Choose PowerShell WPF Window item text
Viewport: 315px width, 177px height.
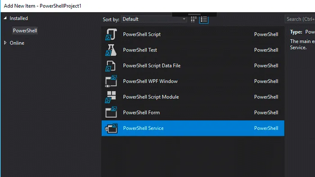pos(150,81)
